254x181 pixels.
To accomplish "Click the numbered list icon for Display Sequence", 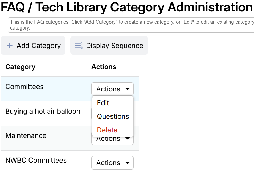I will 79,46.
